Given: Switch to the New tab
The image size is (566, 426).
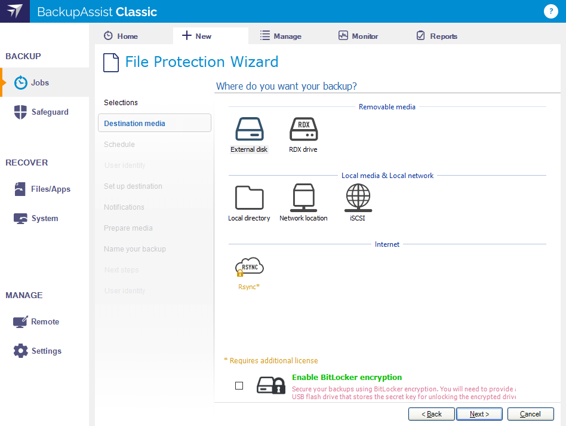Looking at the screenshot, I should click(x=211, y=36).
